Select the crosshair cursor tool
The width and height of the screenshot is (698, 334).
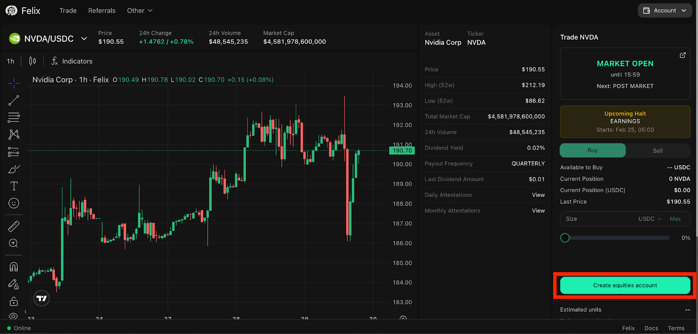pos(14,83)
